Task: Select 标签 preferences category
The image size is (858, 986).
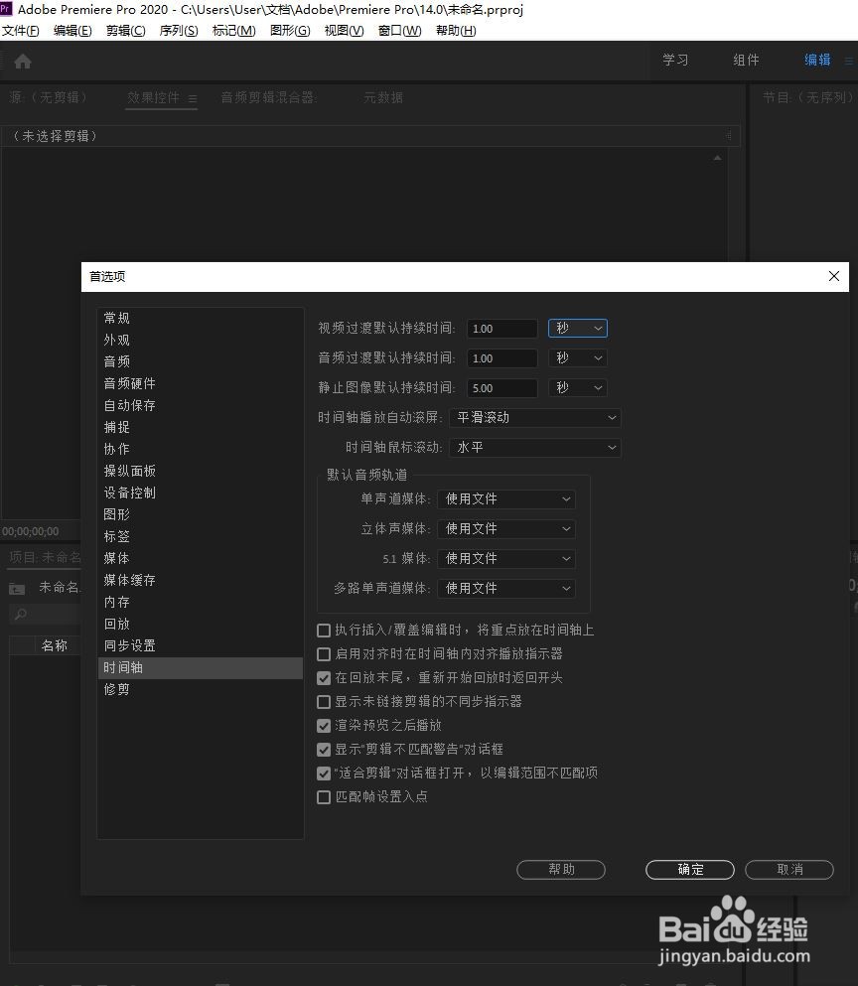Action: [200, 536]
